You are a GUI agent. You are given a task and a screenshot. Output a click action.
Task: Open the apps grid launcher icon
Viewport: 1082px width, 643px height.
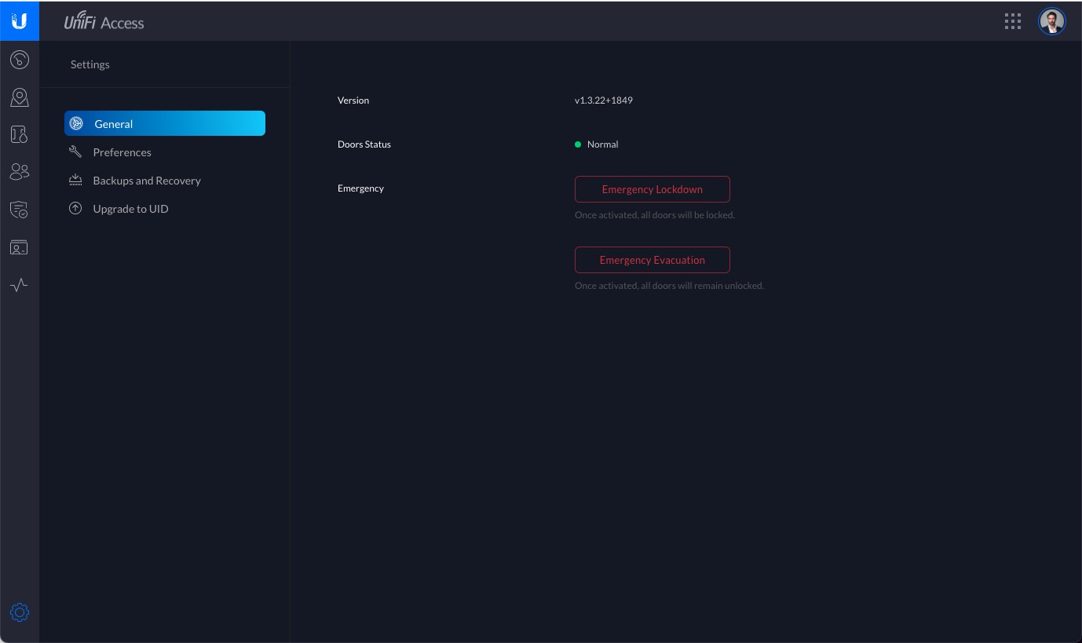pos(1013,21)
